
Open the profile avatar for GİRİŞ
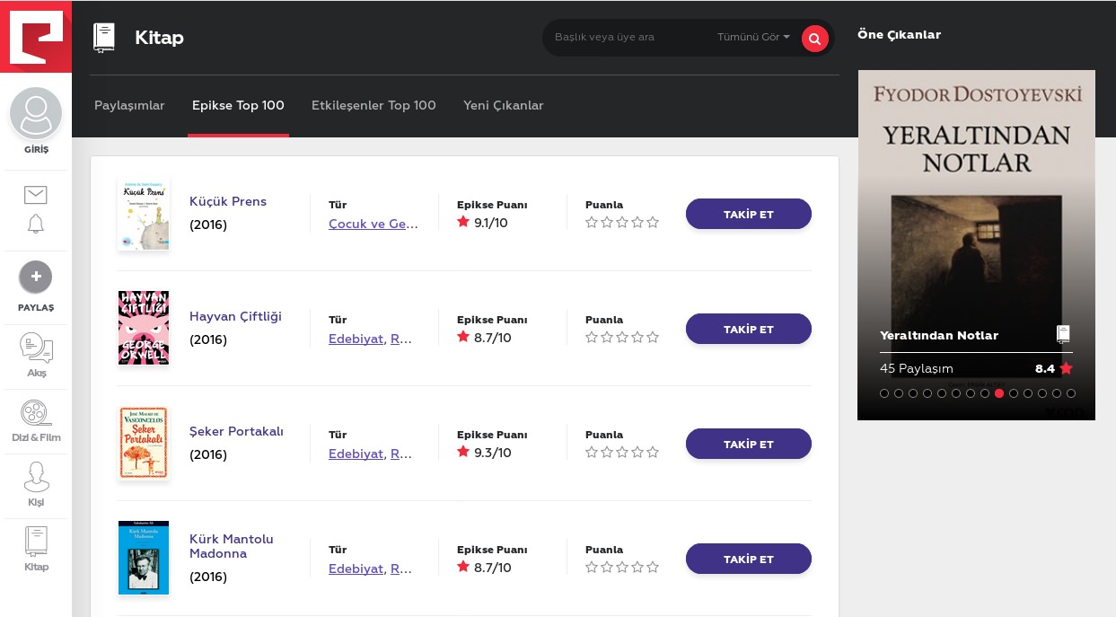click(36, 113)
